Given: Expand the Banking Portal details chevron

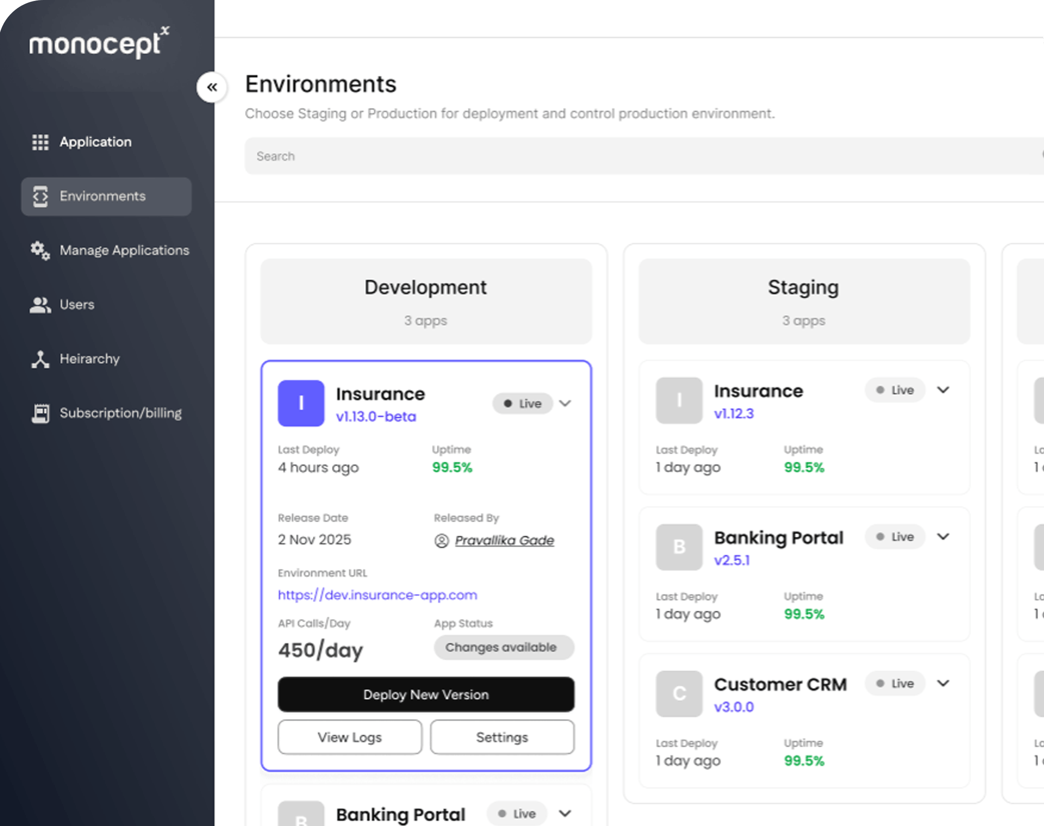Looking at the screenshot, I should pyautogui.click(x=943, y=537).
